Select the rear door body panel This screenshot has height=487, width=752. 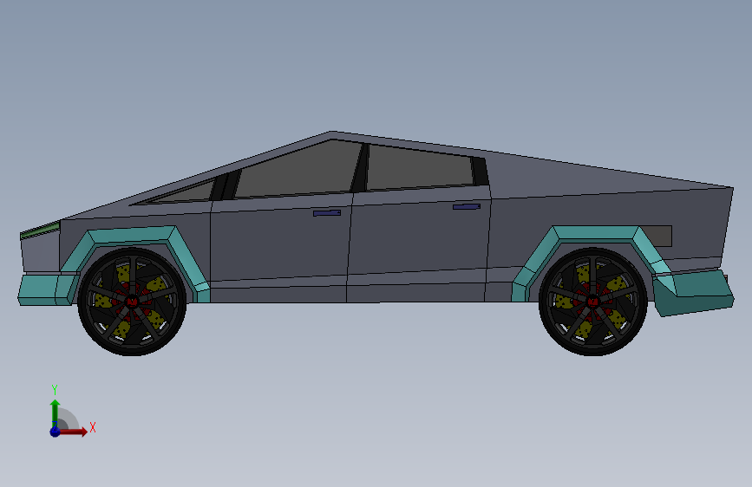point(418,242)
